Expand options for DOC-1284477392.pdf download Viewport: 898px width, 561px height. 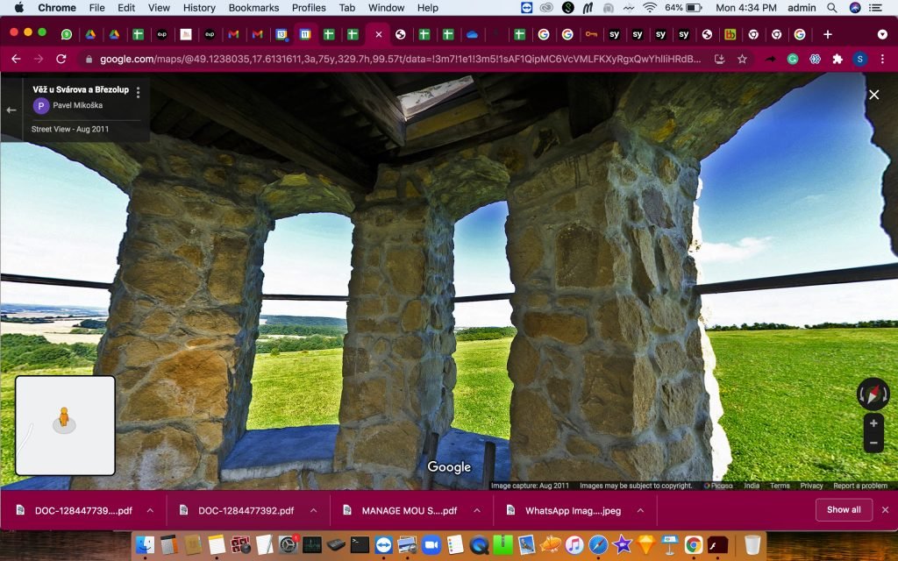[313, 510]
